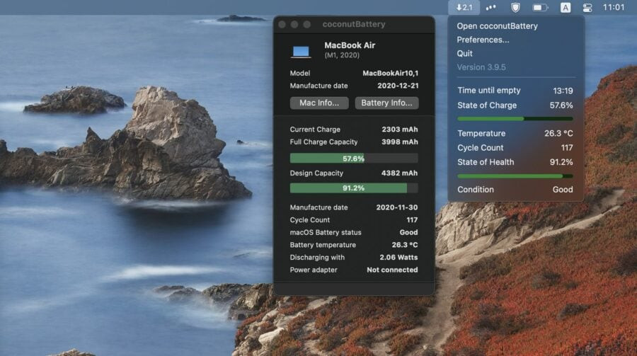This screenshot has width=637, height=356.
Task: Click the Condition Good menu value
Action: [x=563, y=190]
